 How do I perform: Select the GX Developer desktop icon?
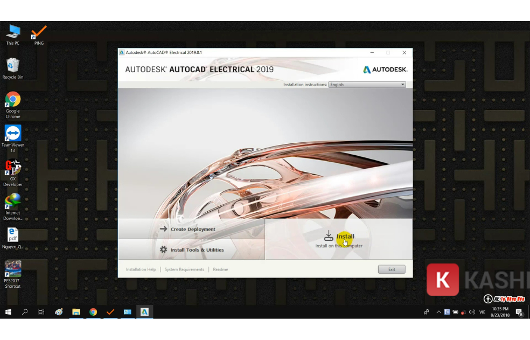click(x=13, y=172)
